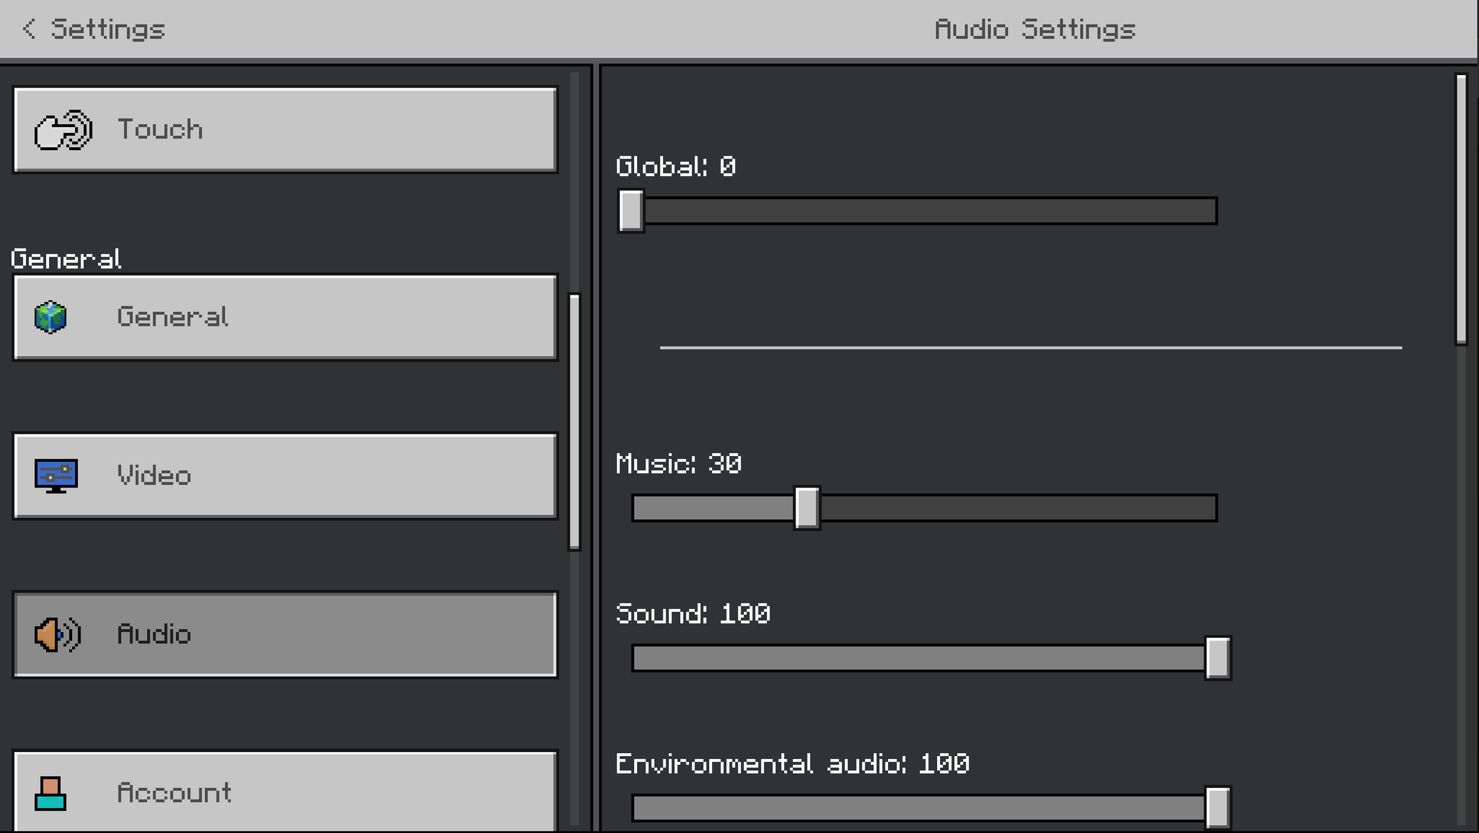This screenshot has width=1479, height=833.
Task: Click the Global volume slider handle
Action: pyautogui.click(x=631, y=211)
